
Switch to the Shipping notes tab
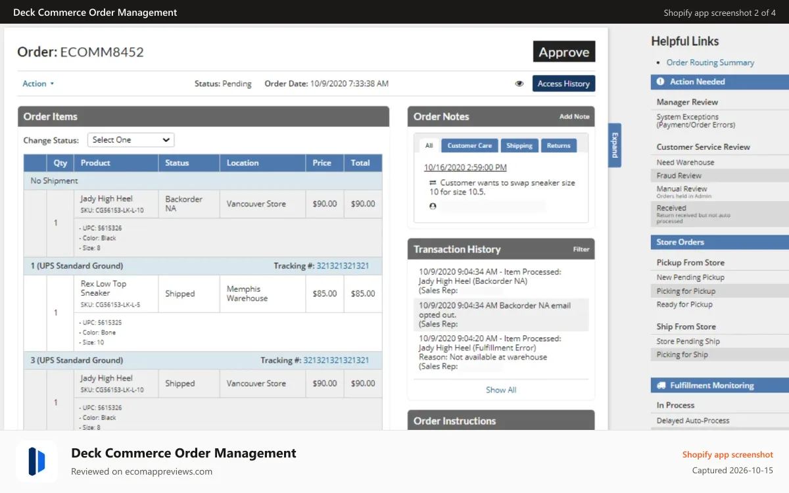pyautogui.click(x=519, y=145)
